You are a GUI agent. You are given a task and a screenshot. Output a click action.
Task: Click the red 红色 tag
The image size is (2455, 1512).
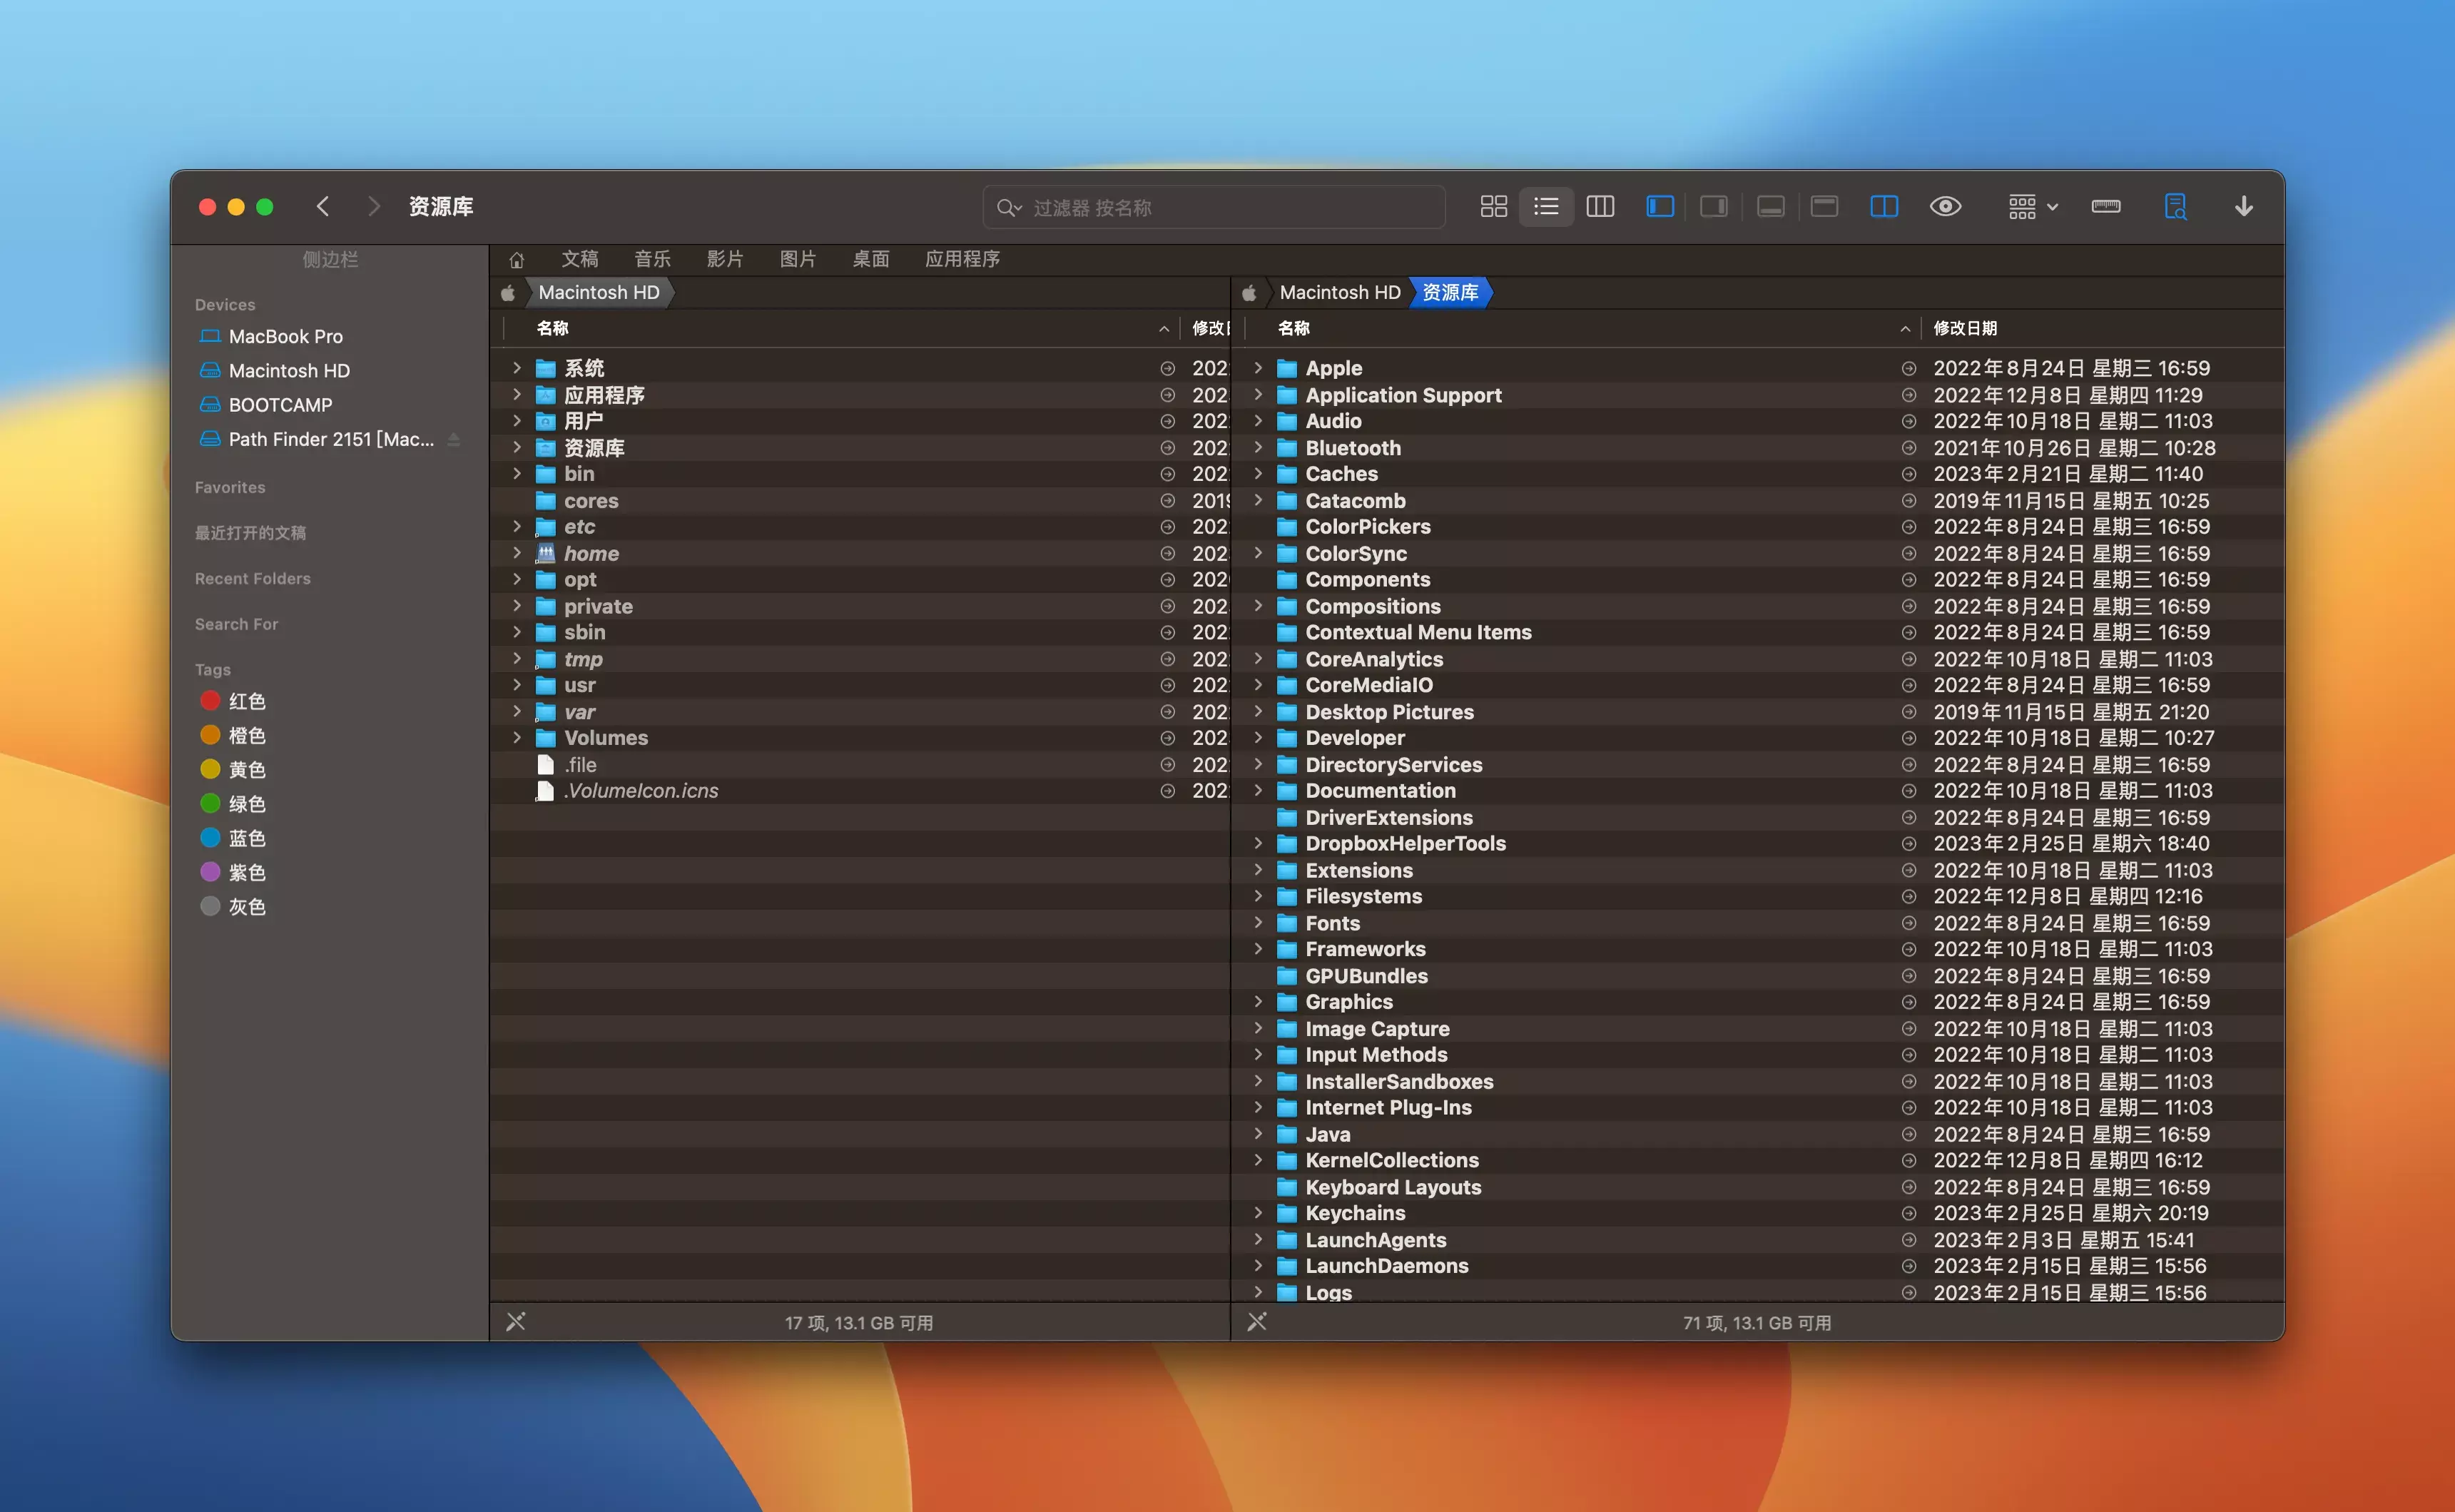click(x=246, y=701)
